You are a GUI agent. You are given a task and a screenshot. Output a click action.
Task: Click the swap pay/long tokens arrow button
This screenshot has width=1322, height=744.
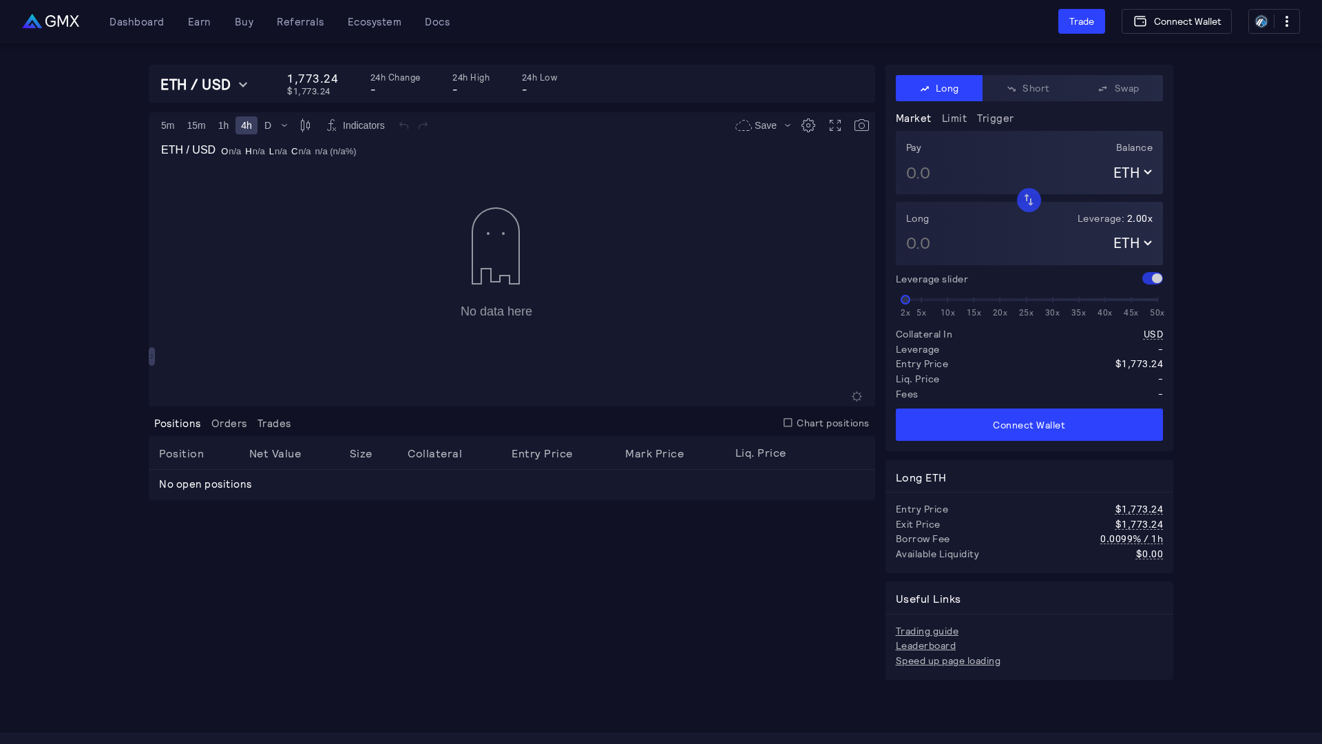pyautogui.click(x=1029, y=200)
